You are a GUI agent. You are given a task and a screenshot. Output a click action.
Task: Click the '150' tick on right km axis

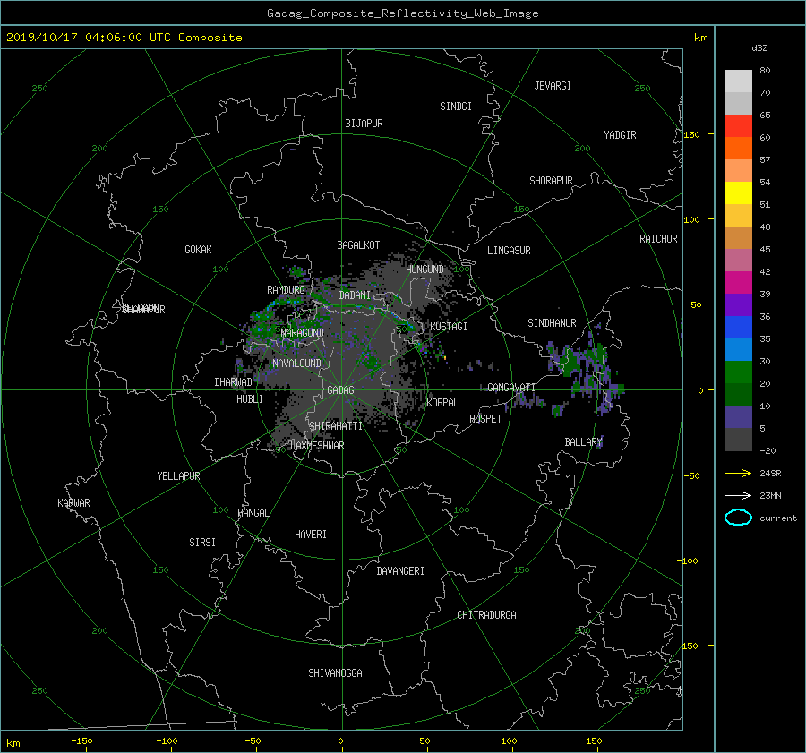(691, 134)
